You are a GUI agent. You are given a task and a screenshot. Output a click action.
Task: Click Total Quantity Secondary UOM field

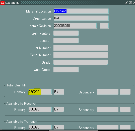pos(125,92)
